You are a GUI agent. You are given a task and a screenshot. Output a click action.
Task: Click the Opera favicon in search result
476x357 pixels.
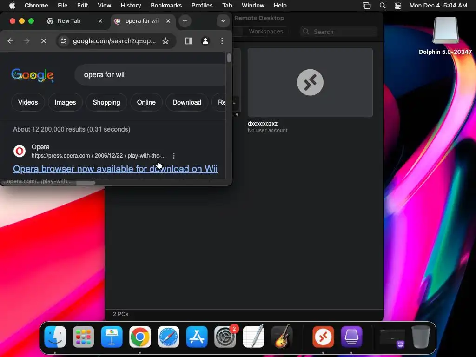pyautogui.click(x=20, y=151)
